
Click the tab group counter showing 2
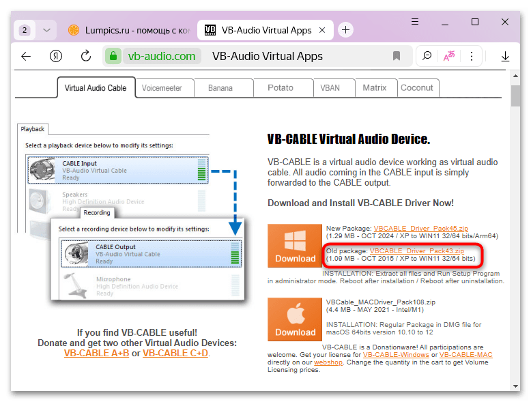pyautogui.click(x=25, y=30)
